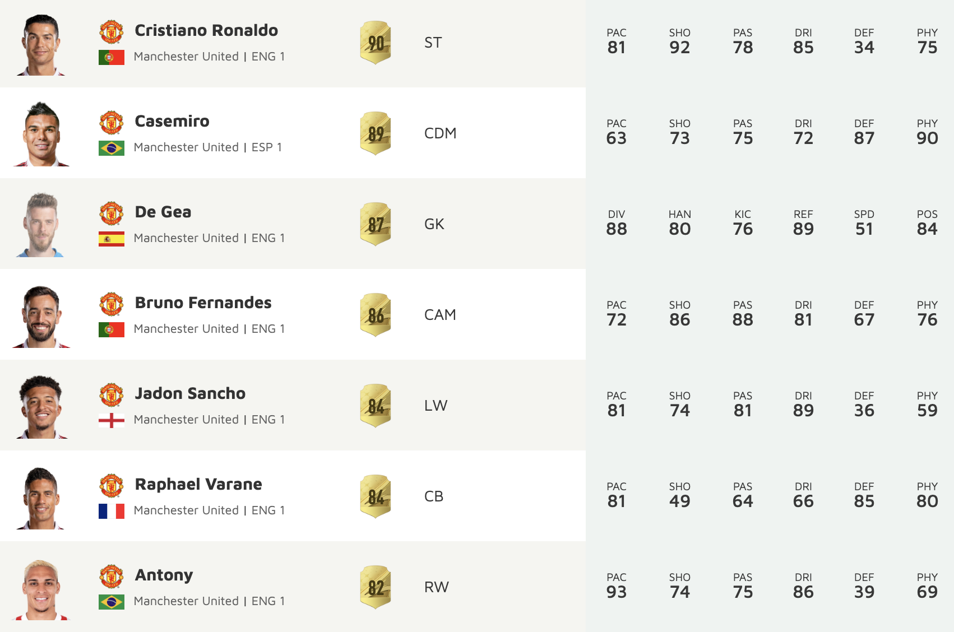
Task: Select the Jadon Sancho name link
Action: tap(190, 393)
